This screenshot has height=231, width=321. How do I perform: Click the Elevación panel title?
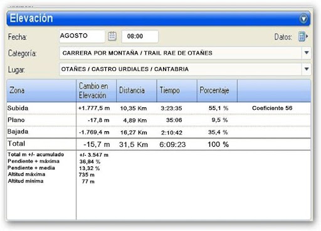coord(31,18)
